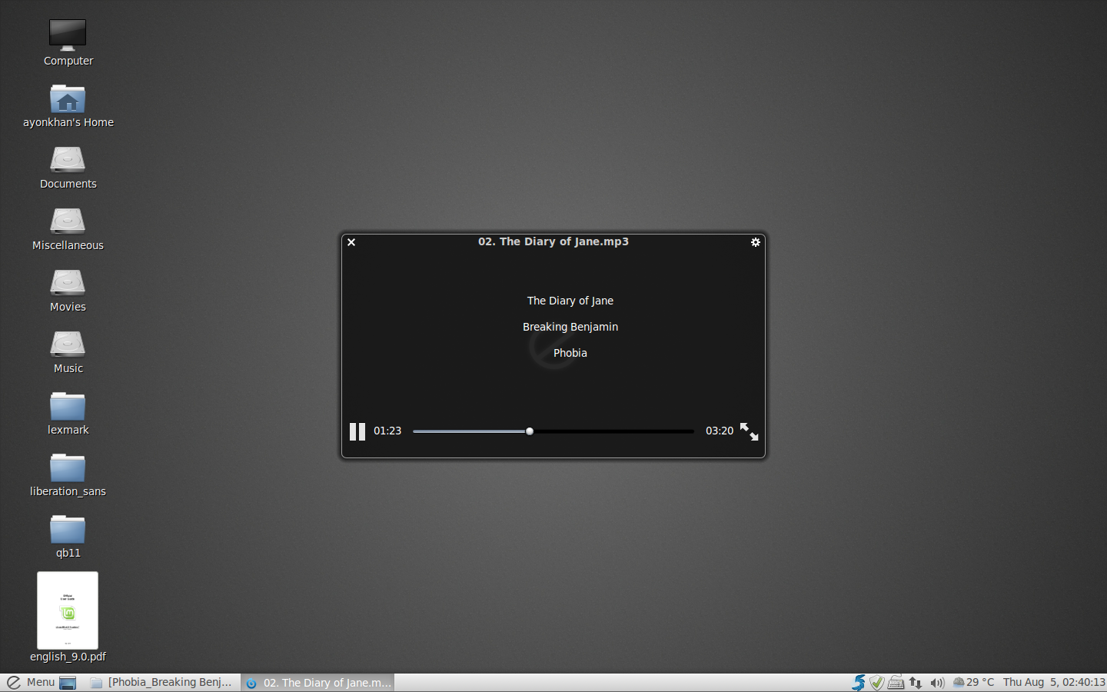Viewport: 1107px width, 692px height.
Task: Click the unplayed part of the seek bar
Action: click(613, 431)
